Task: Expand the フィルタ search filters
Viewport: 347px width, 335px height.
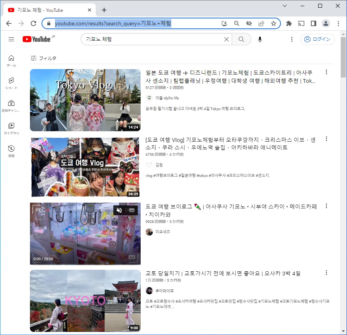Action: coord(43,58)
